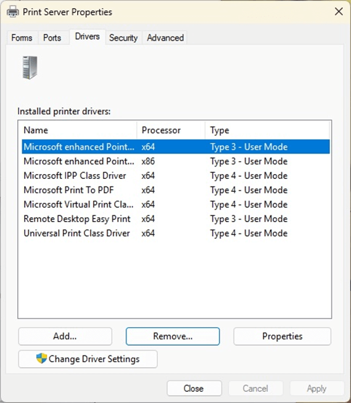This screenshot has height=403, width=351.
Task: Click x64 cell for Microsoft IPP Class Driver
Action: click(x=148, y=175)
